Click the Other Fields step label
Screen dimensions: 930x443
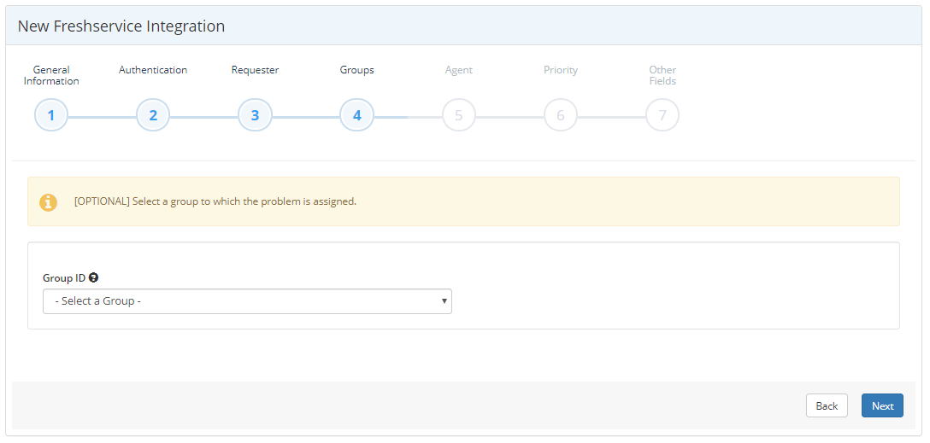click(662, 75)
